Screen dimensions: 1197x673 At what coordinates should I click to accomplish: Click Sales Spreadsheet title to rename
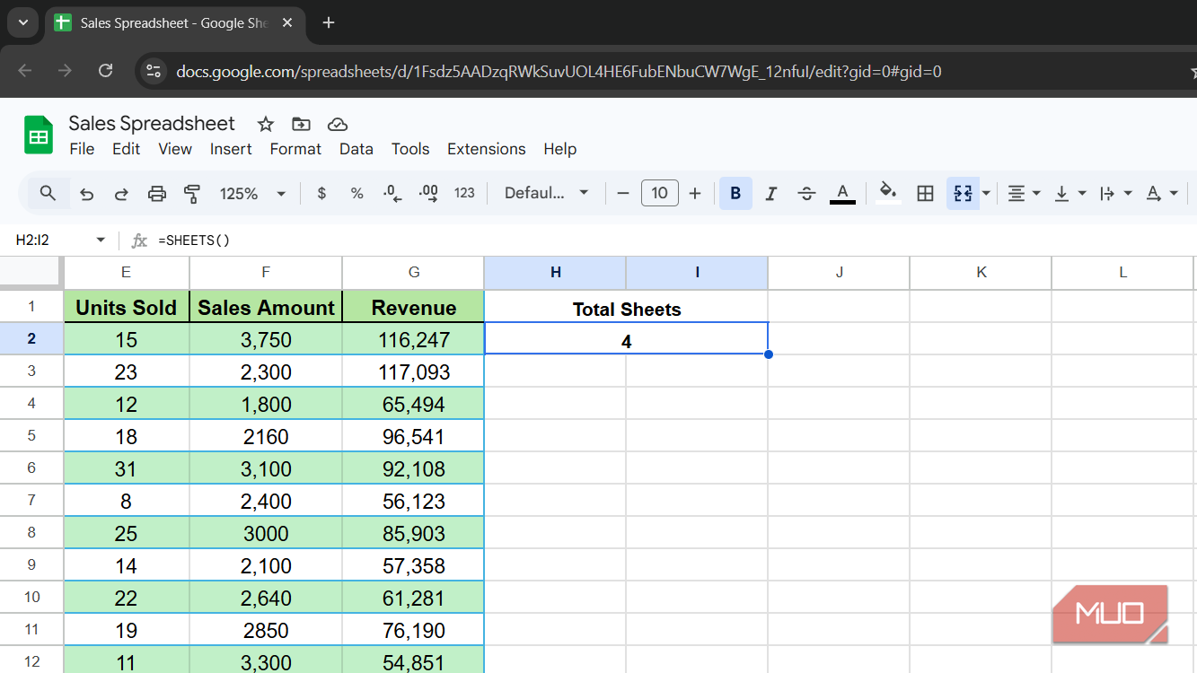[152, 124]
